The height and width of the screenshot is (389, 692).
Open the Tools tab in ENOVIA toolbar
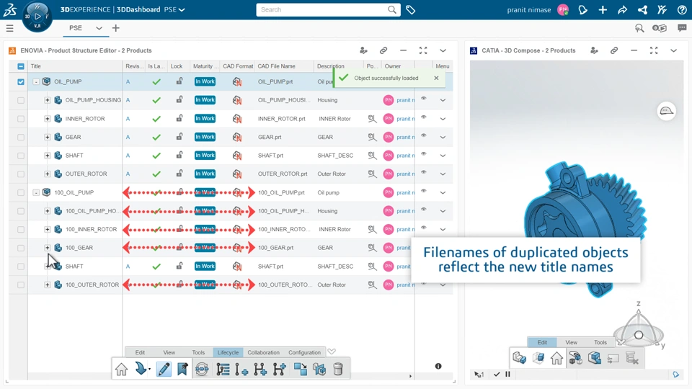point(198,352)
